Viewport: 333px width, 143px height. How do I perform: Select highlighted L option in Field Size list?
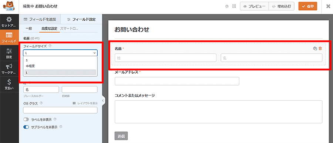[x=60, y=72]
